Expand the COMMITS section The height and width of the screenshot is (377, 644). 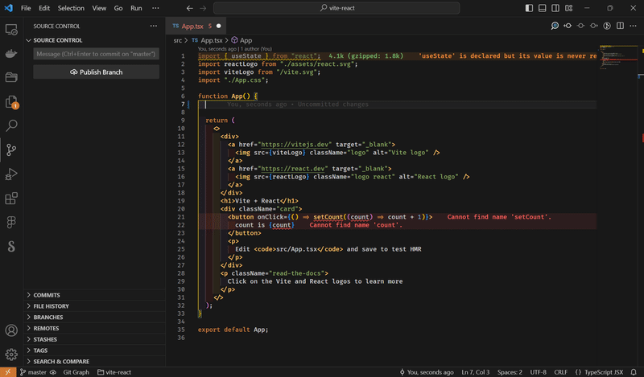[94, 295]
